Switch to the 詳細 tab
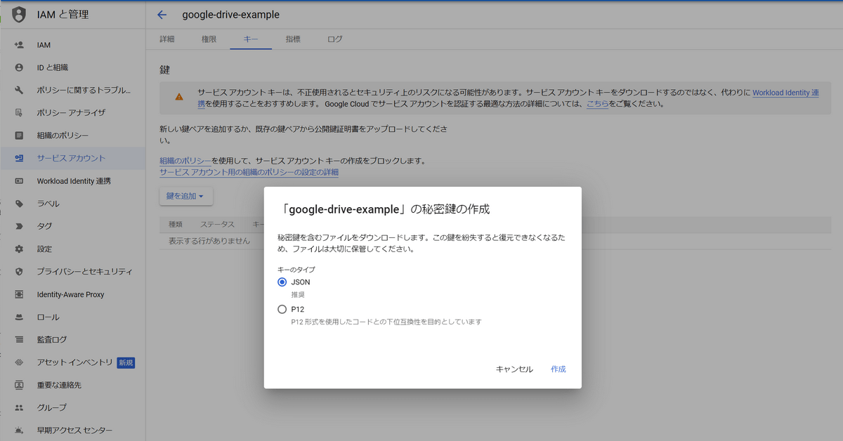843x441 pixels. point(167,39)
